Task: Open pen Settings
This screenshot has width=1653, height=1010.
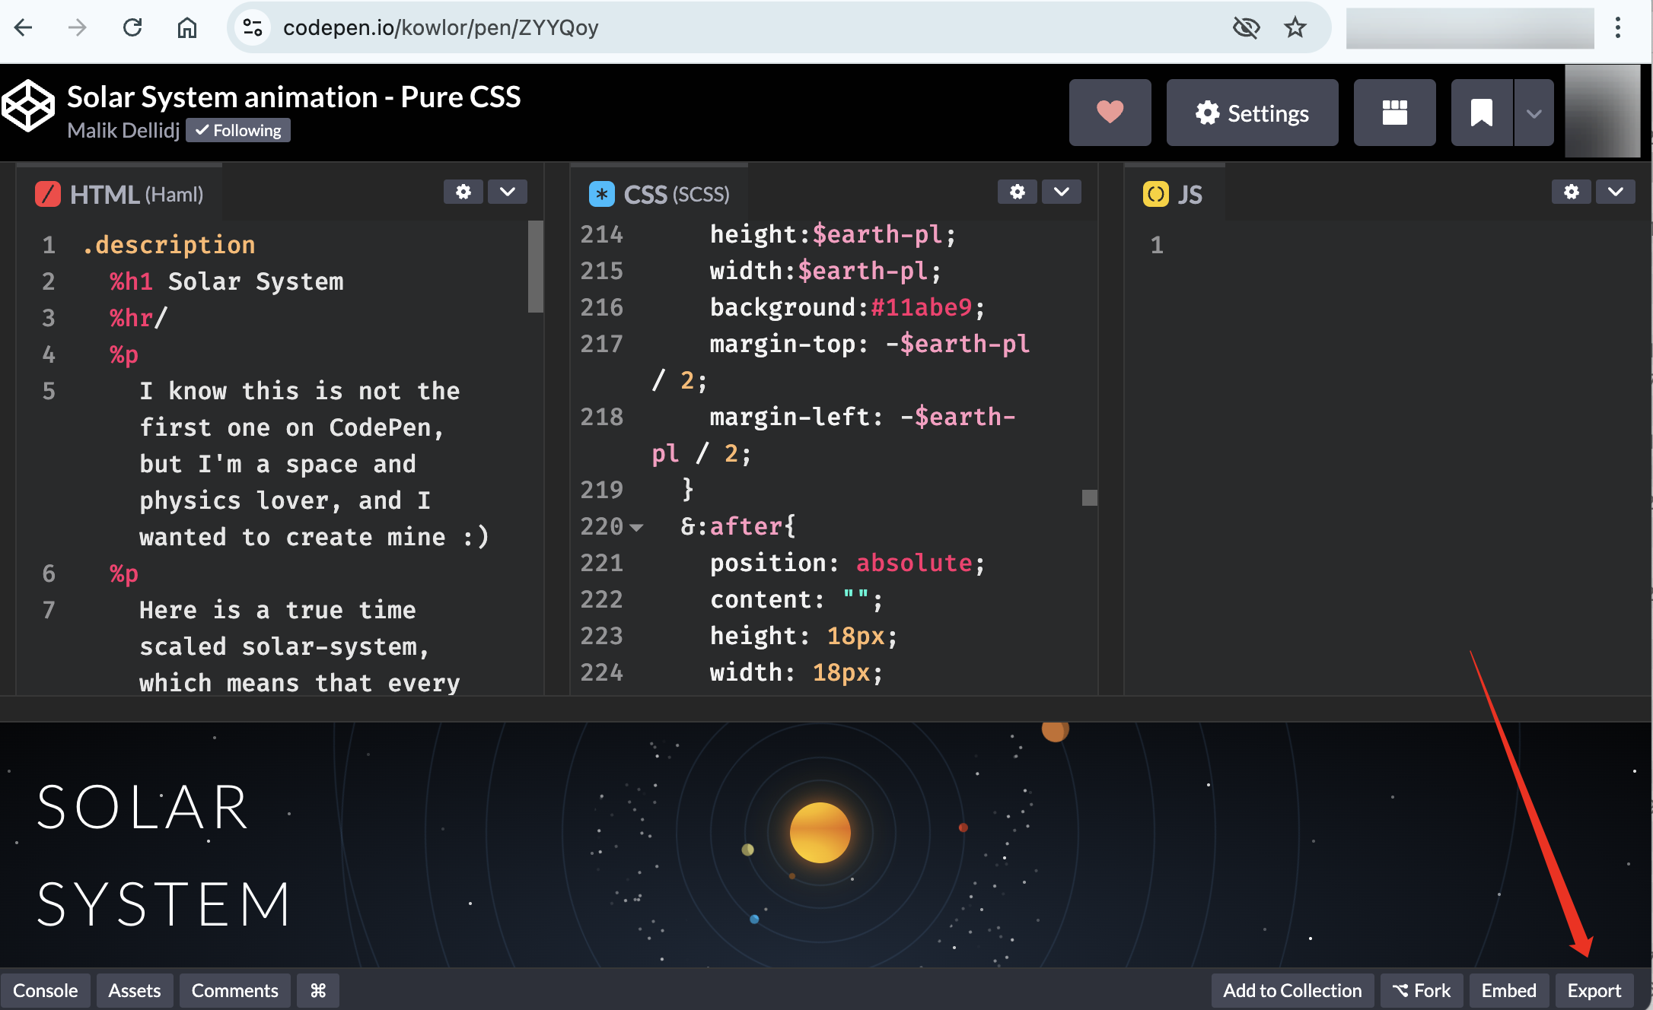Action: [x=1252, y=113]
